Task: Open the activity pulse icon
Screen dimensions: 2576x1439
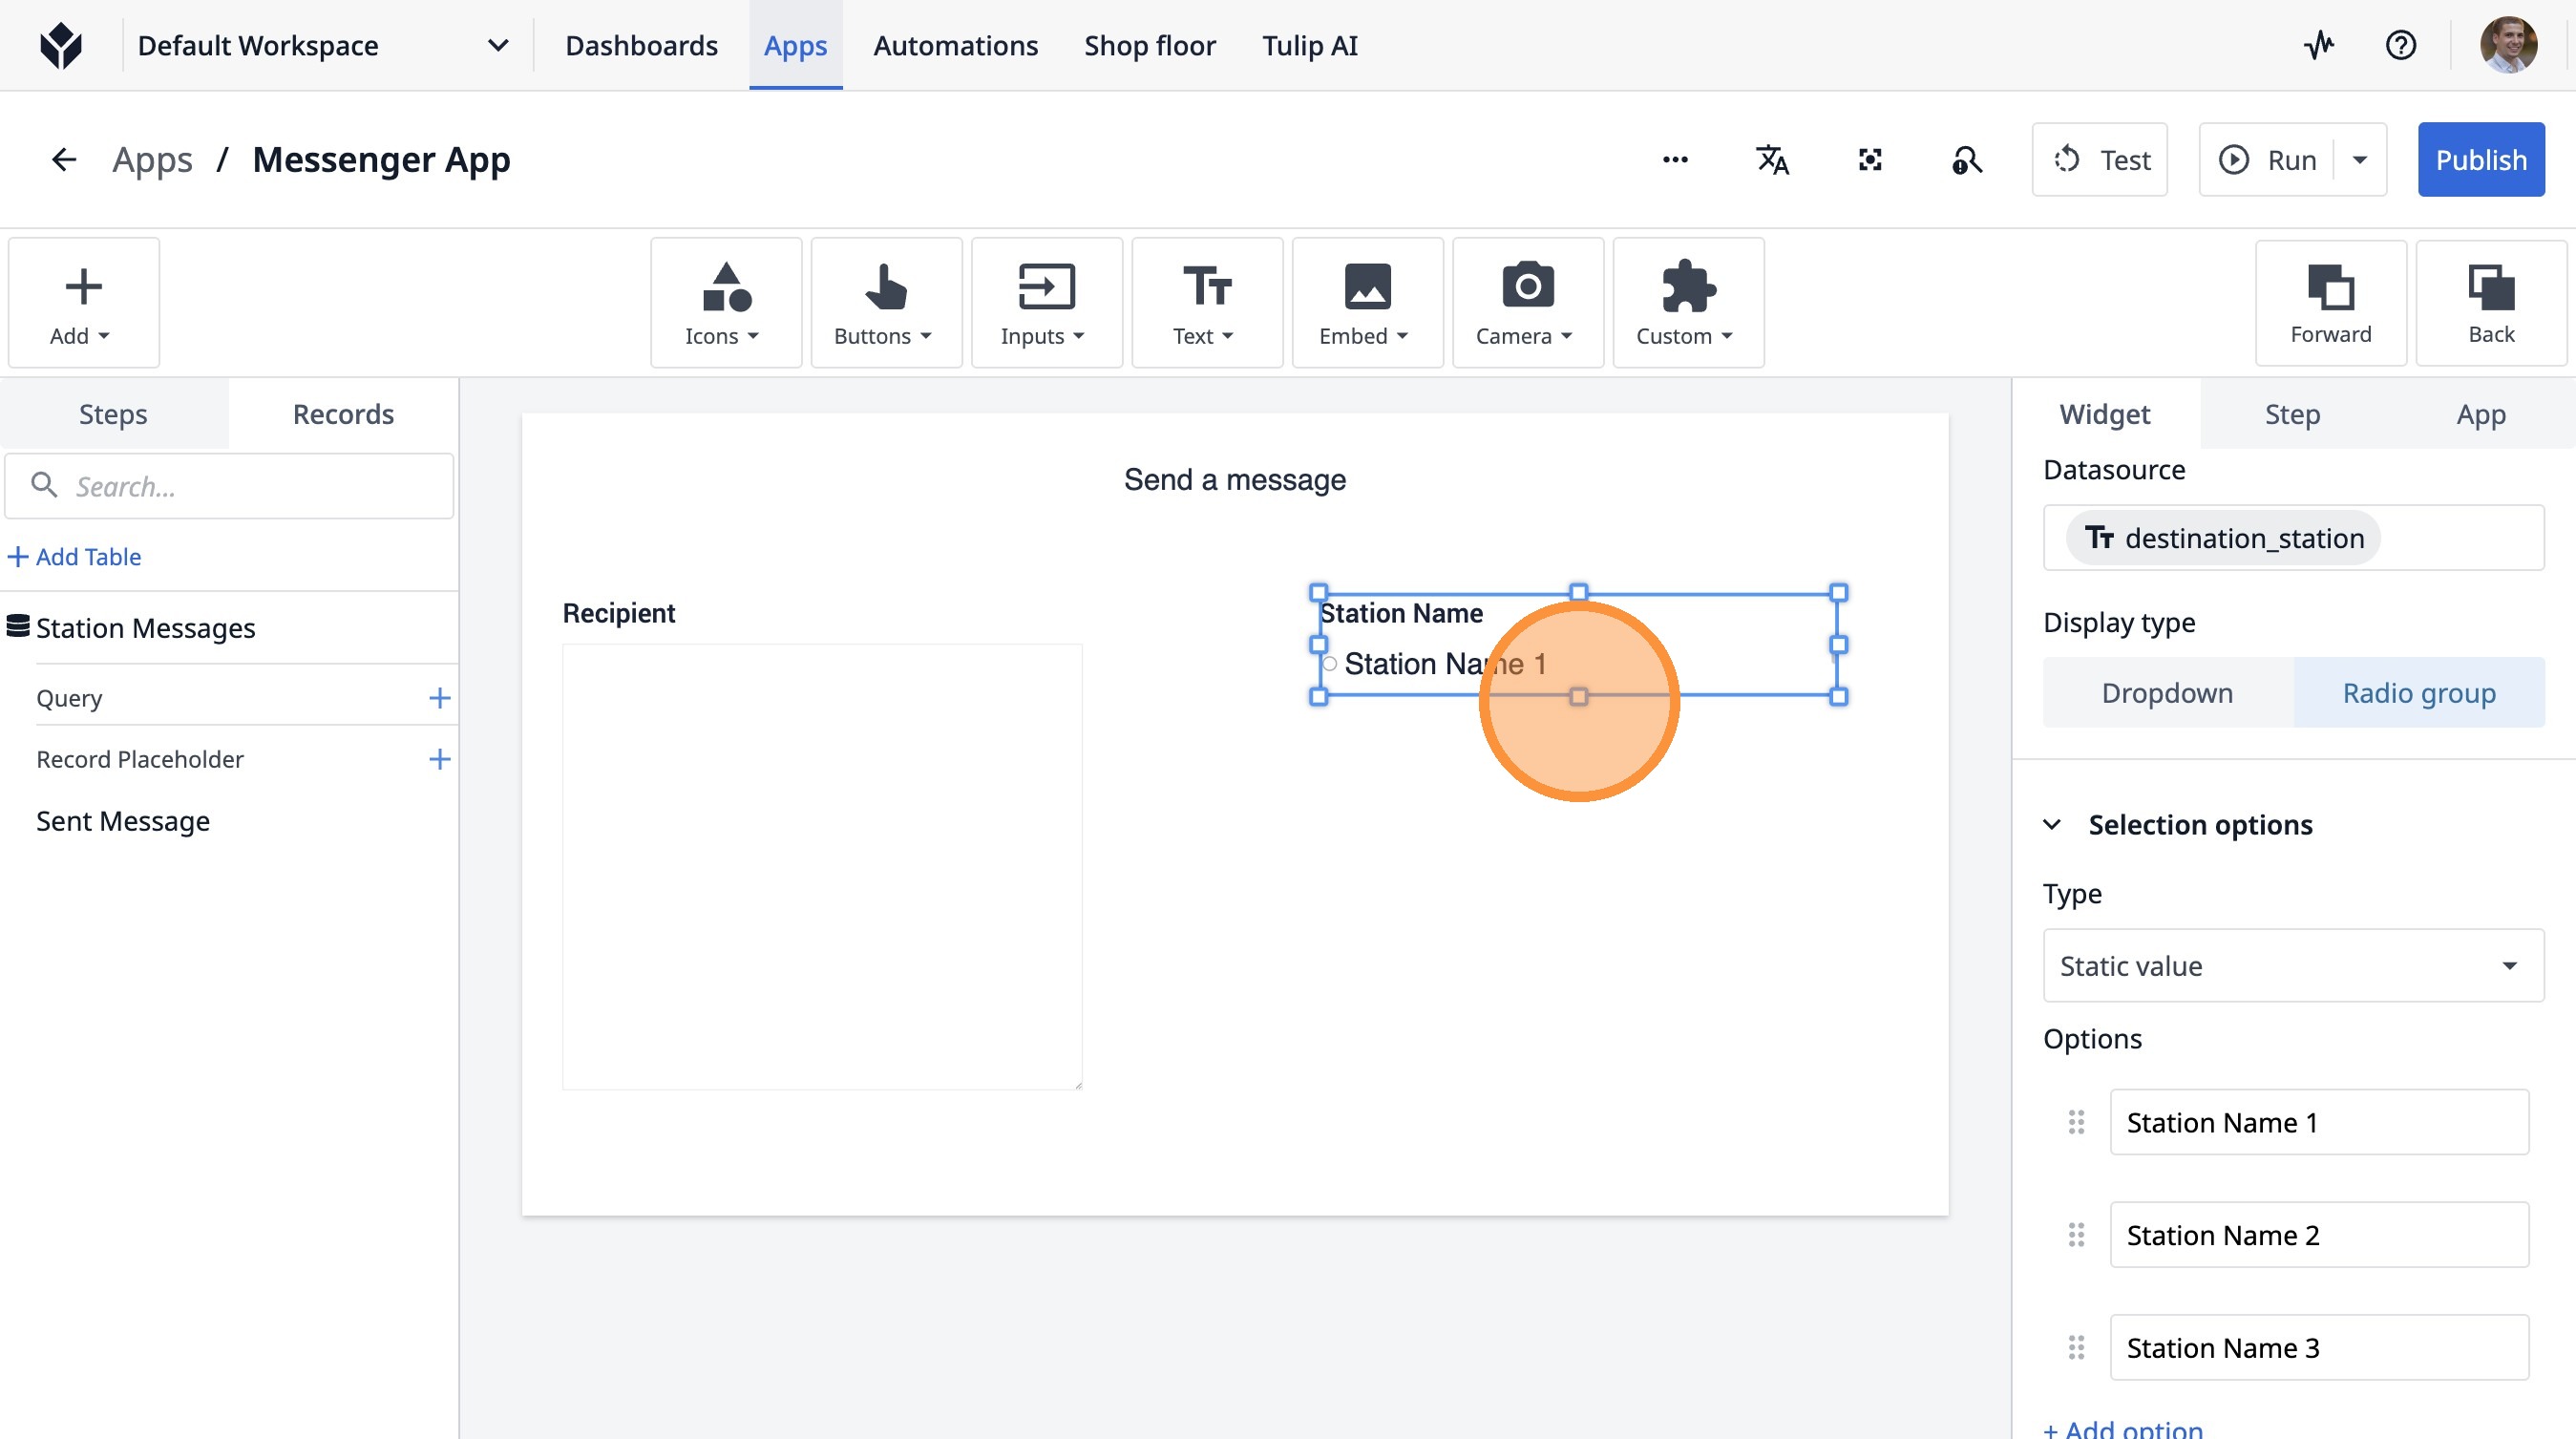Action: click(2318, 45)
